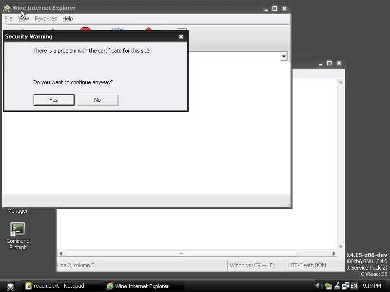
Task: Open the View menu in Wine Internet Explorer
Action: click(23, 18)
